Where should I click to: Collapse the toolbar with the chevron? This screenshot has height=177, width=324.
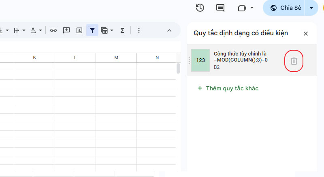point(169,30)
